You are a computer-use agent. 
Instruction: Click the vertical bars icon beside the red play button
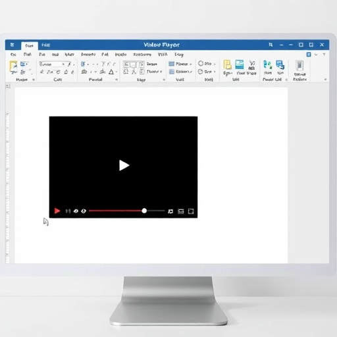tap(68, 211)
